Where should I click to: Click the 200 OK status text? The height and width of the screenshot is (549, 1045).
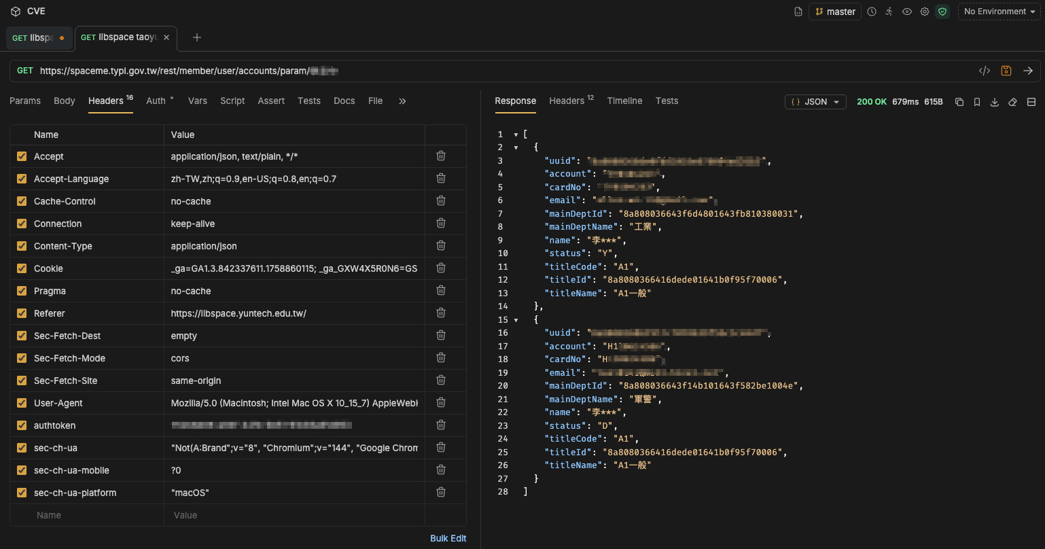[x=872, y=102]
